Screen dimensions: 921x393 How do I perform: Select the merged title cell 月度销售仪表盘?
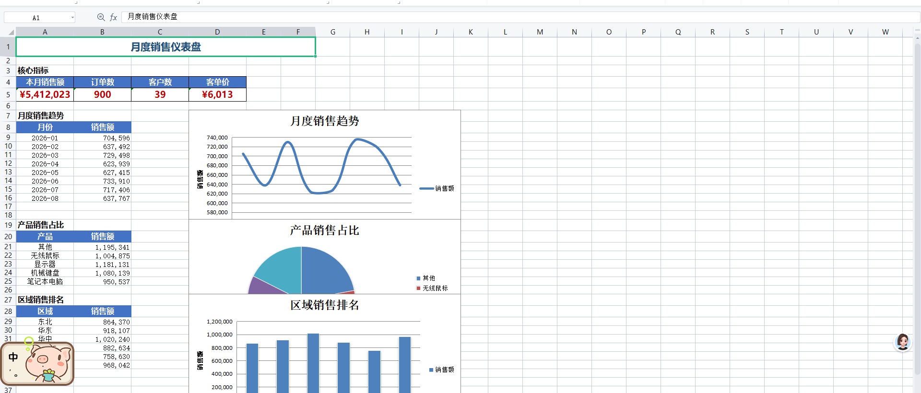tap(166, 47)
